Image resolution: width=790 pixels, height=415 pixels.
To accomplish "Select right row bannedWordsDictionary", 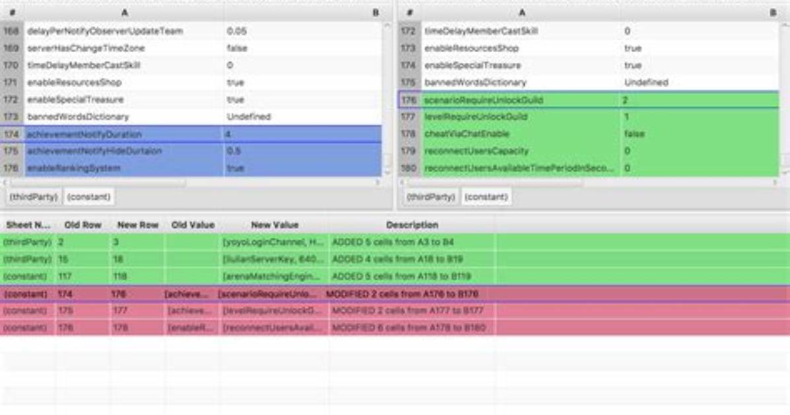I will 589,82.
